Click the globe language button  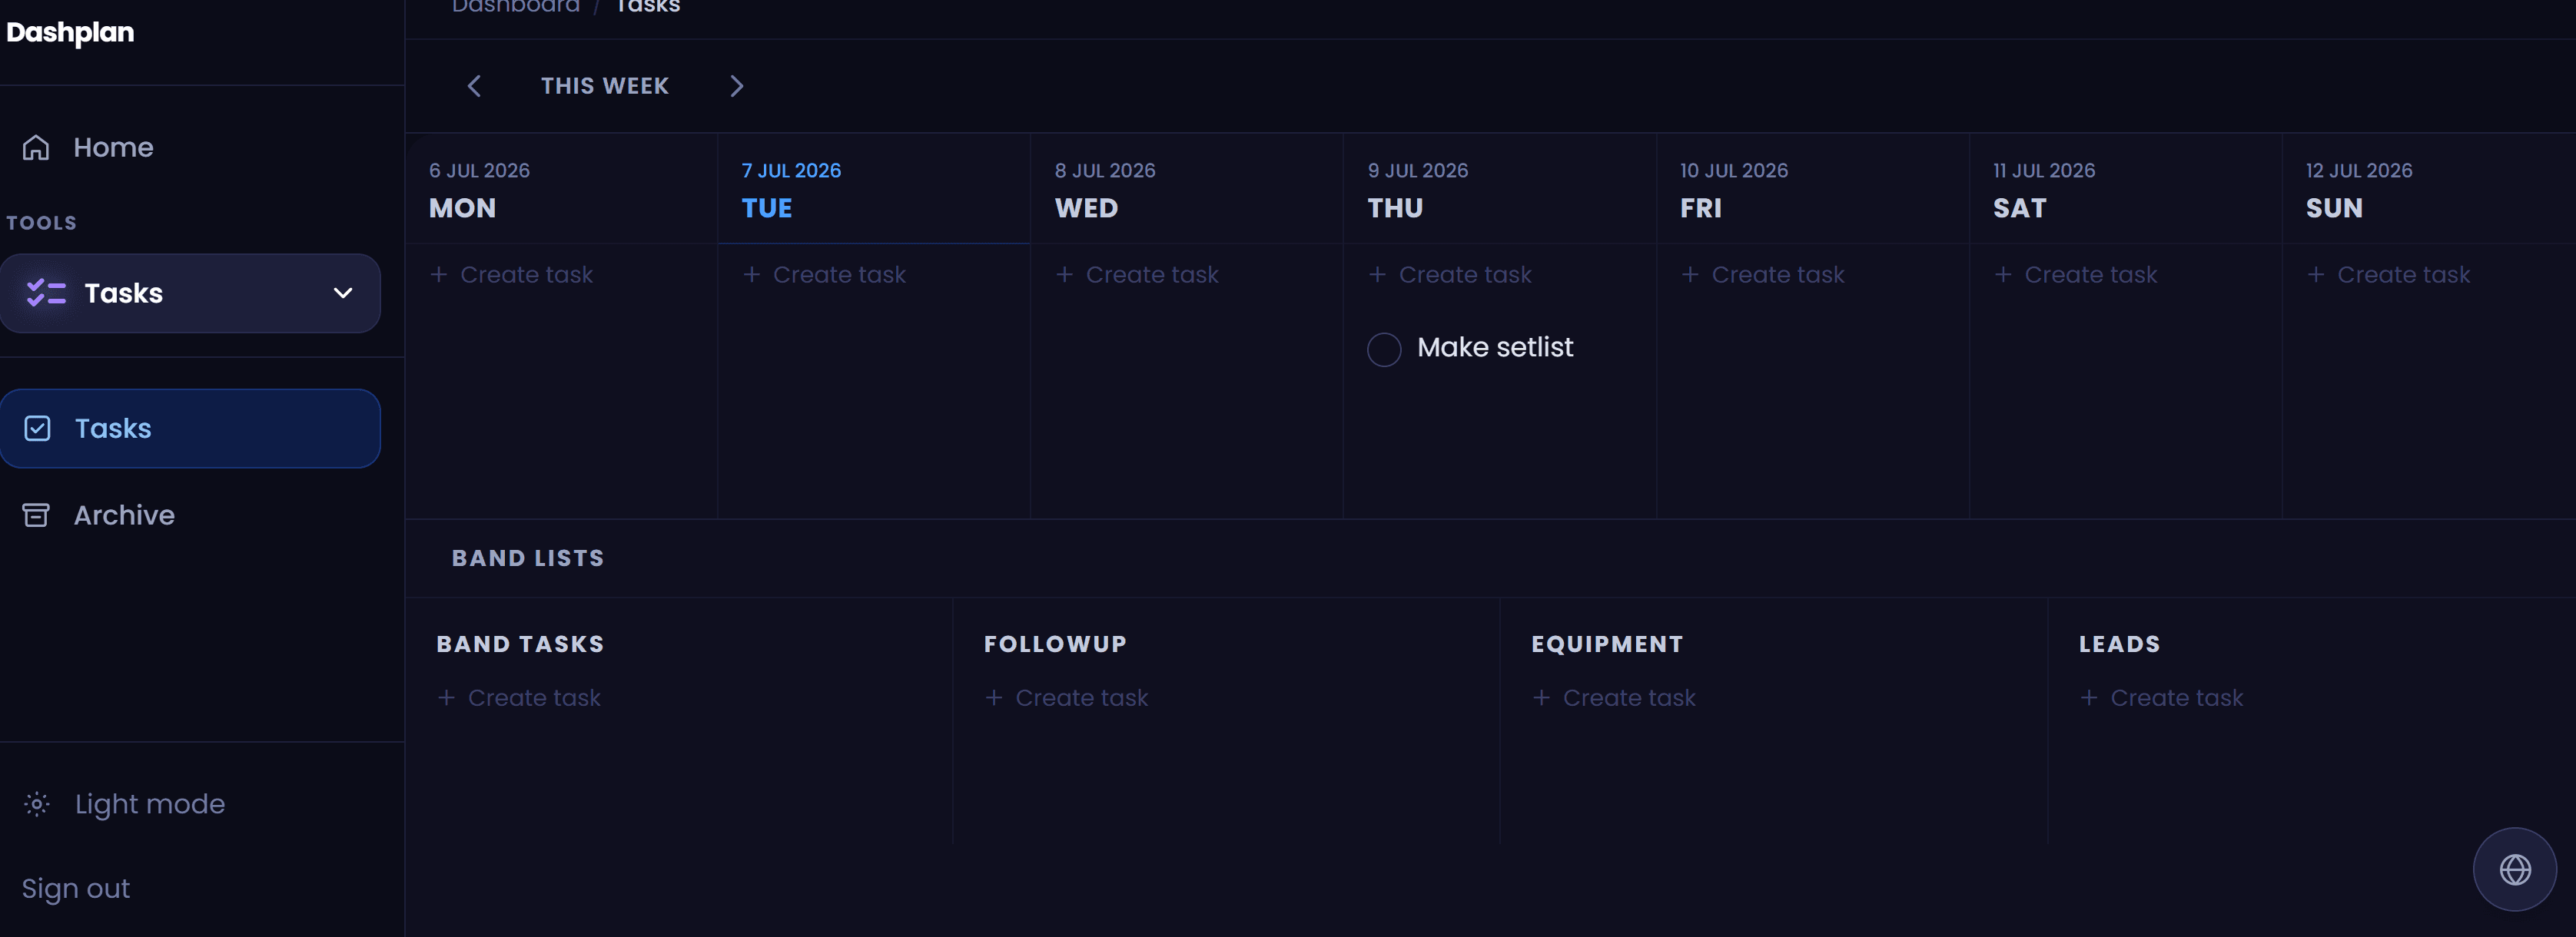coord(2514,869)
